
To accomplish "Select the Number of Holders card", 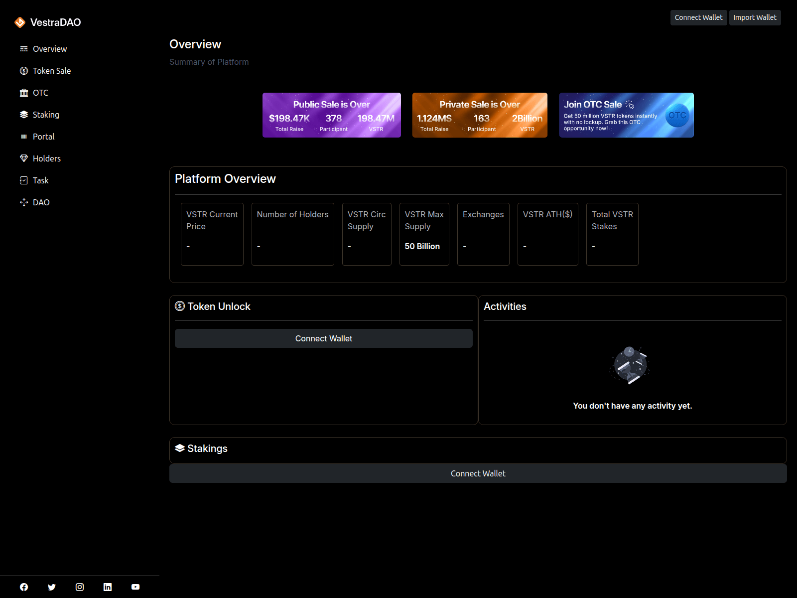I will tap(293, 234).
